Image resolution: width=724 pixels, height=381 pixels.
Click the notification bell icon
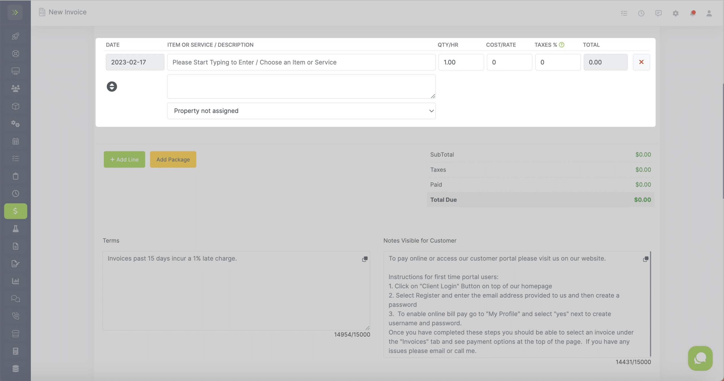click(693, 13)
